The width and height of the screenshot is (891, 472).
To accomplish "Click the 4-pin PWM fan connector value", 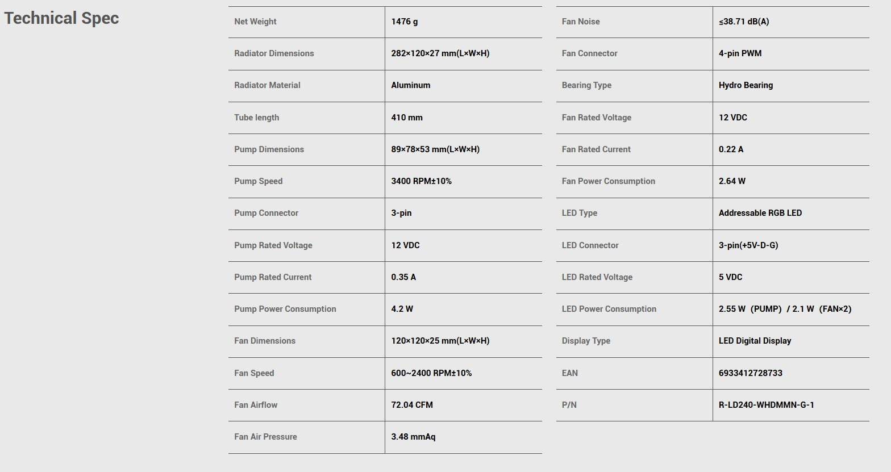I will (740, 53).
